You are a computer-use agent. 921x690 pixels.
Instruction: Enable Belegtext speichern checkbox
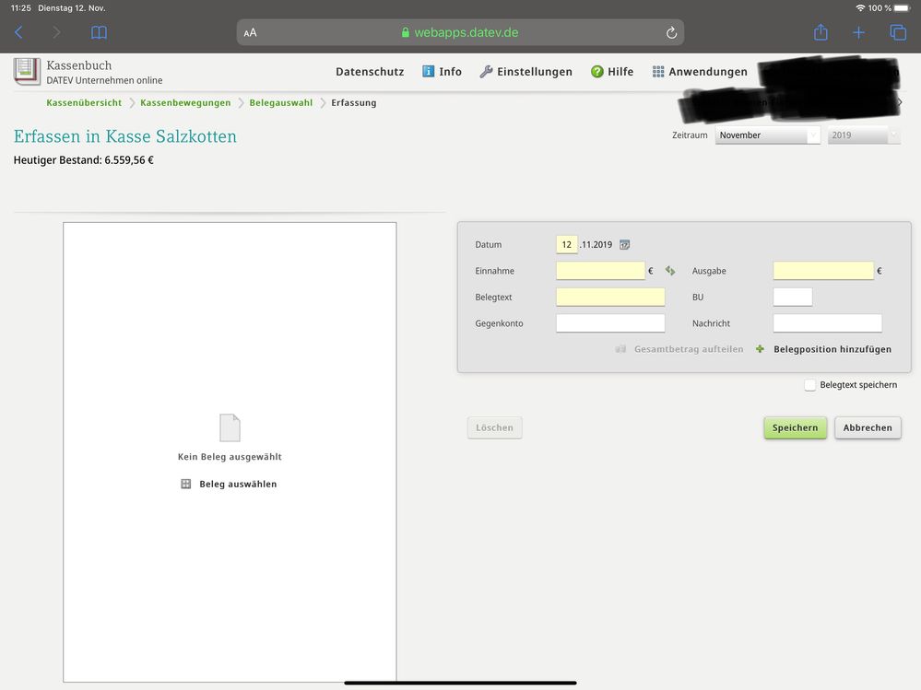point(809,385)
